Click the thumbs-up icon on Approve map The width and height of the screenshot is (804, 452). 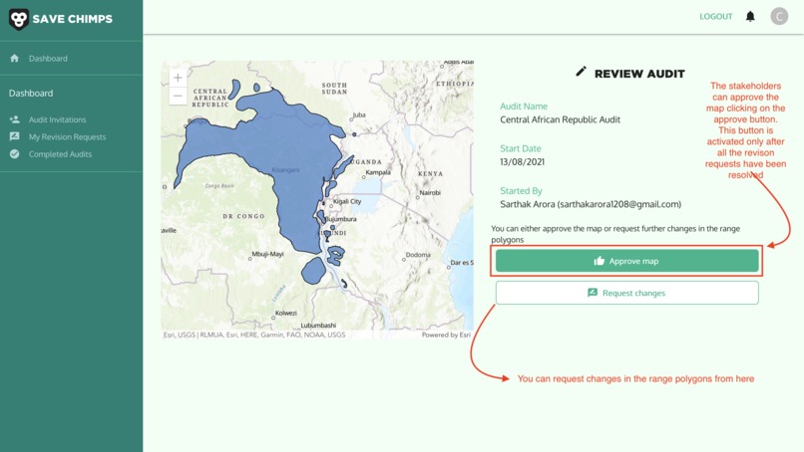pos(599,261)
